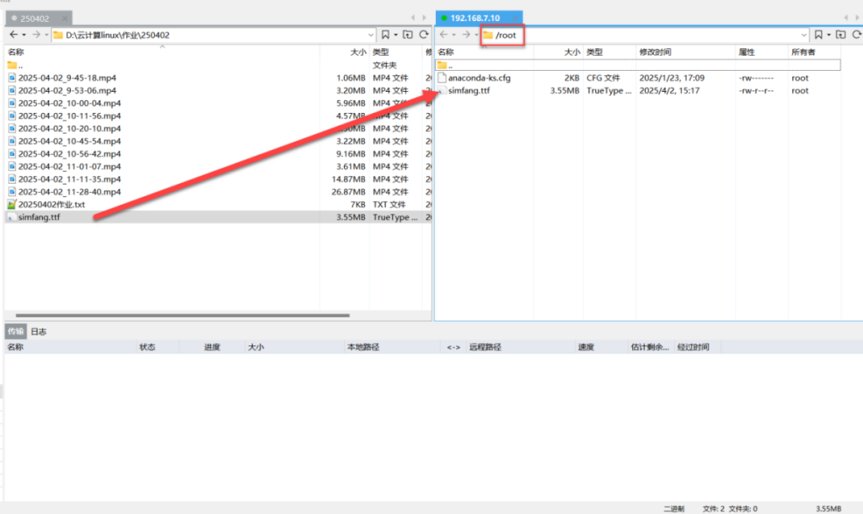Click the local pane bookmark icon

pos(385,35)
